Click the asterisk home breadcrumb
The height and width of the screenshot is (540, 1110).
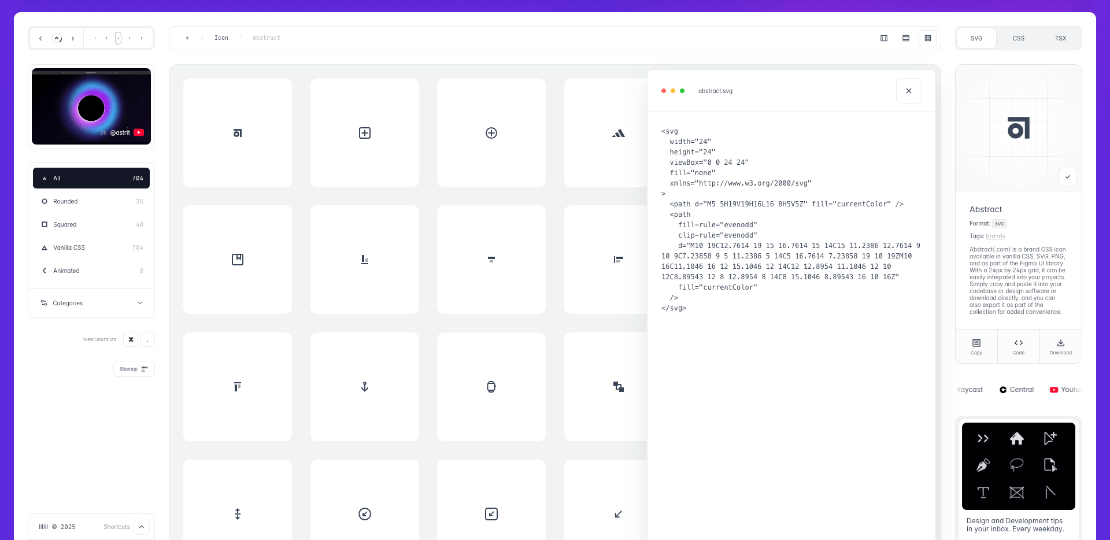tap(187, 38)
